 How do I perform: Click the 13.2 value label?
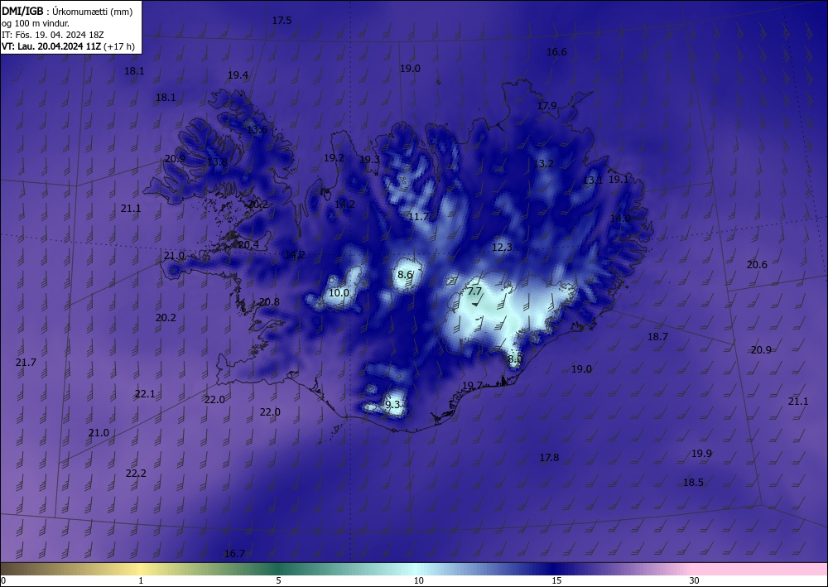tap(543, 164)
